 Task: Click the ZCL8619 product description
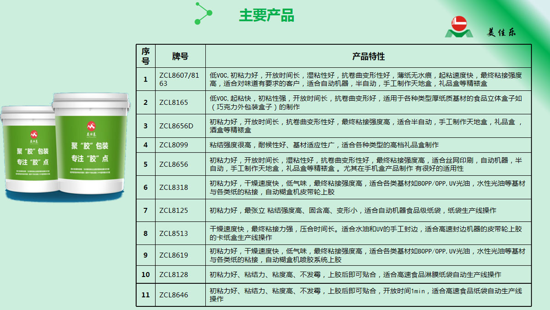pyautogui.click(x=368, y=256)
